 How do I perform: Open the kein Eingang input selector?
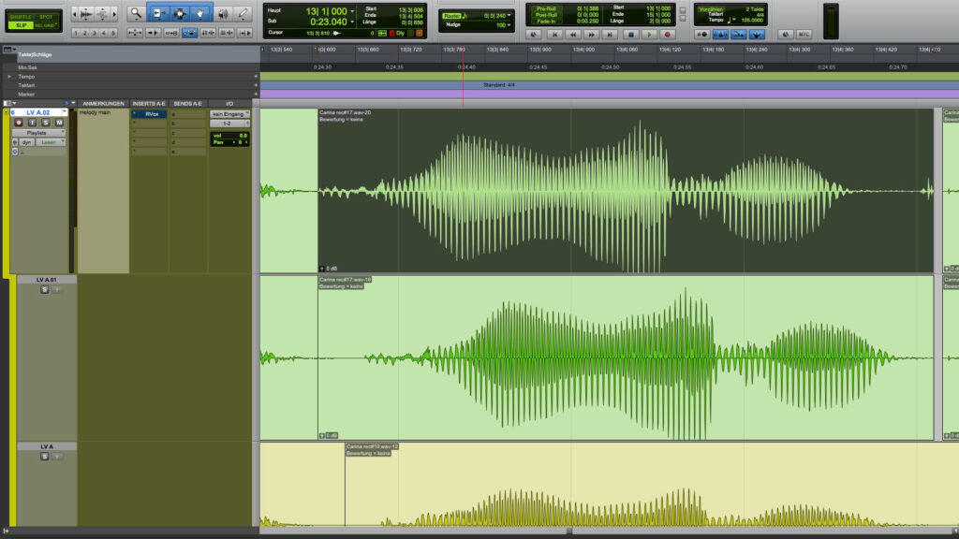229,114
